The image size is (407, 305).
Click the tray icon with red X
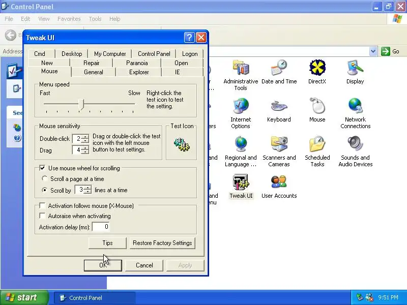[369, 297]
